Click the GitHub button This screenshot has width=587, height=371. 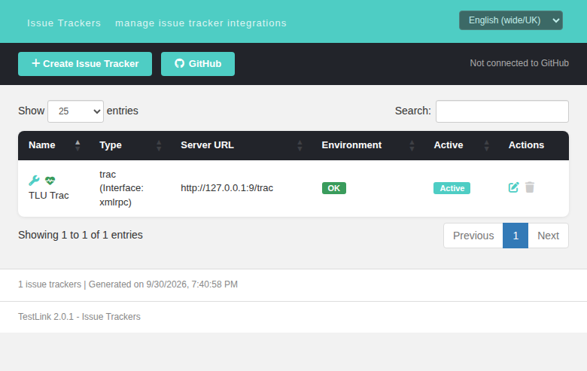tap(198, 64)
